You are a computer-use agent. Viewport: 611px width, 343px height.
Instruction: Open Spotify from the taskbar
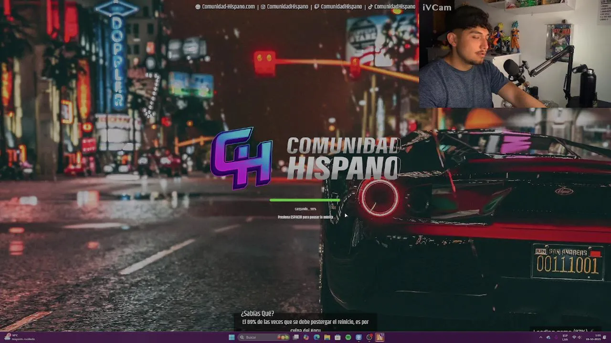(x=348, y=337)
